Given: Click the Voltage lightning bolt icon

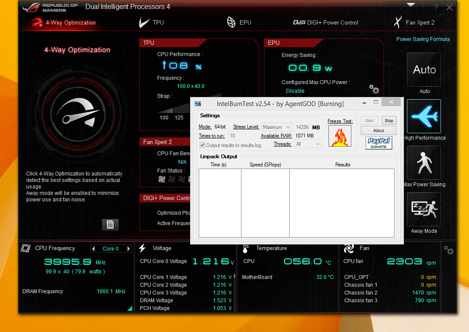Looking at the screenshot, I should pos(142,248).
